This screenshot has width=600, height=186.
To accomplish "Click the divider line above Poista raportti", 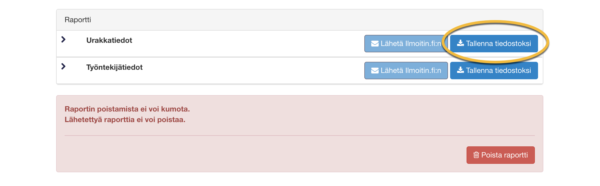I will [x=299, y=136].
